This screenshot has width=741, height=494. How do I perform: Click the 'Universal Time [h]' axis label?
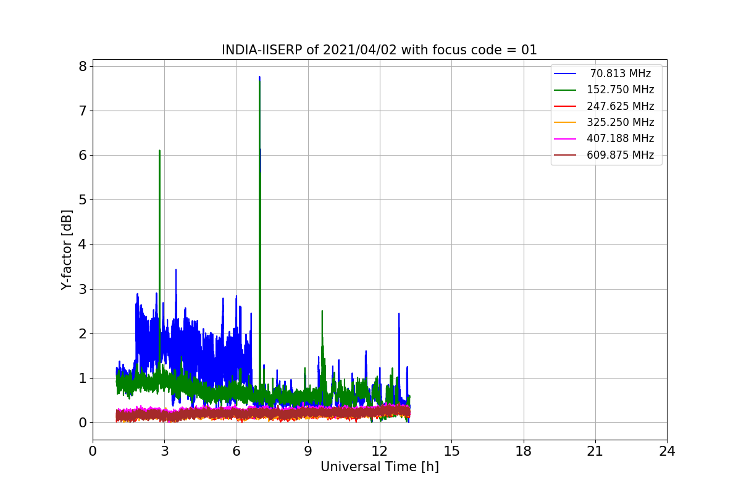380,467
